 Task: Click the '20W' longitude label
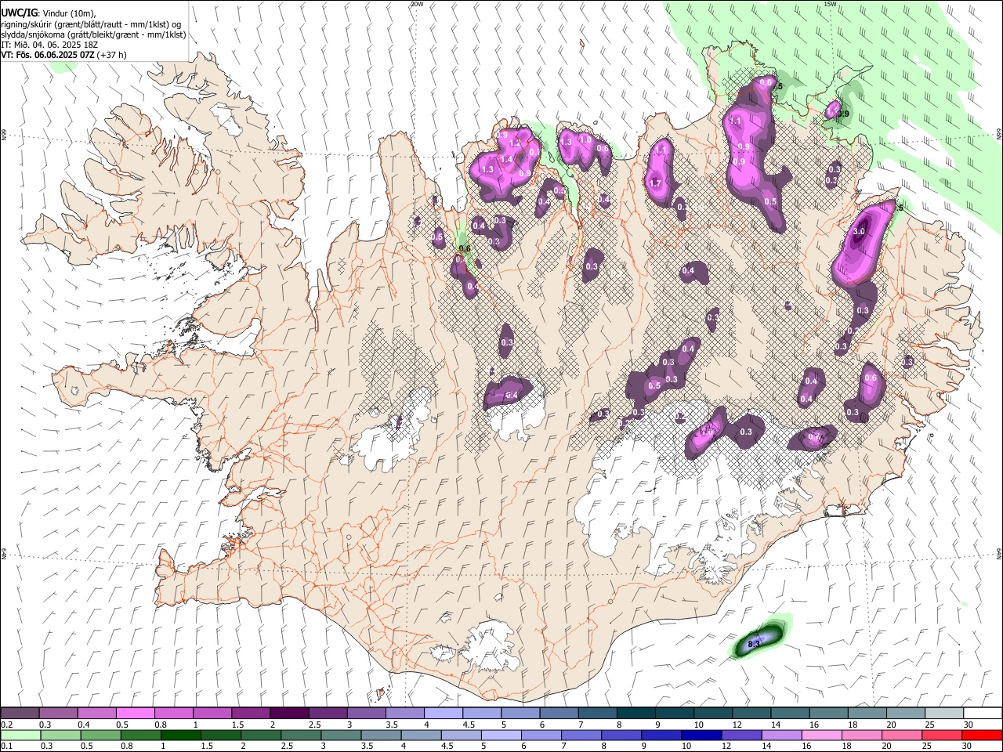(x=417, y=4)
